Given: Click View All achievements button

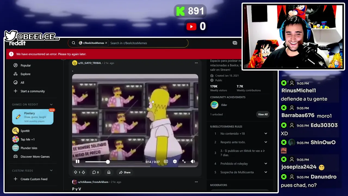Looking at the screenshot, I should pos(263,114).
